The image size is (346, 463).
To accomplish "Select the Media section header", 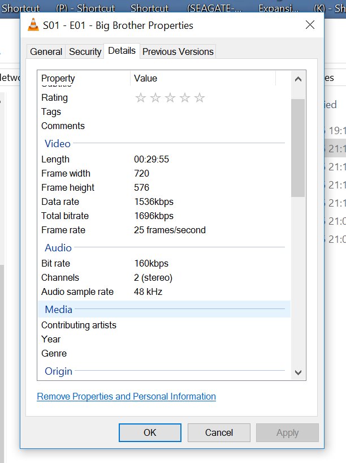I will click(59, 309).
